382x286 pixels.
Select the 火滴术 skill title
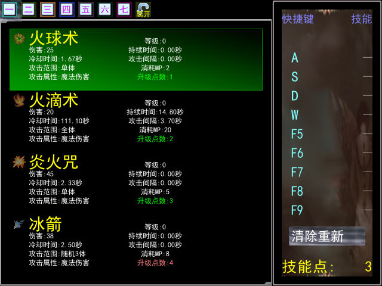(x=54, y=100)
